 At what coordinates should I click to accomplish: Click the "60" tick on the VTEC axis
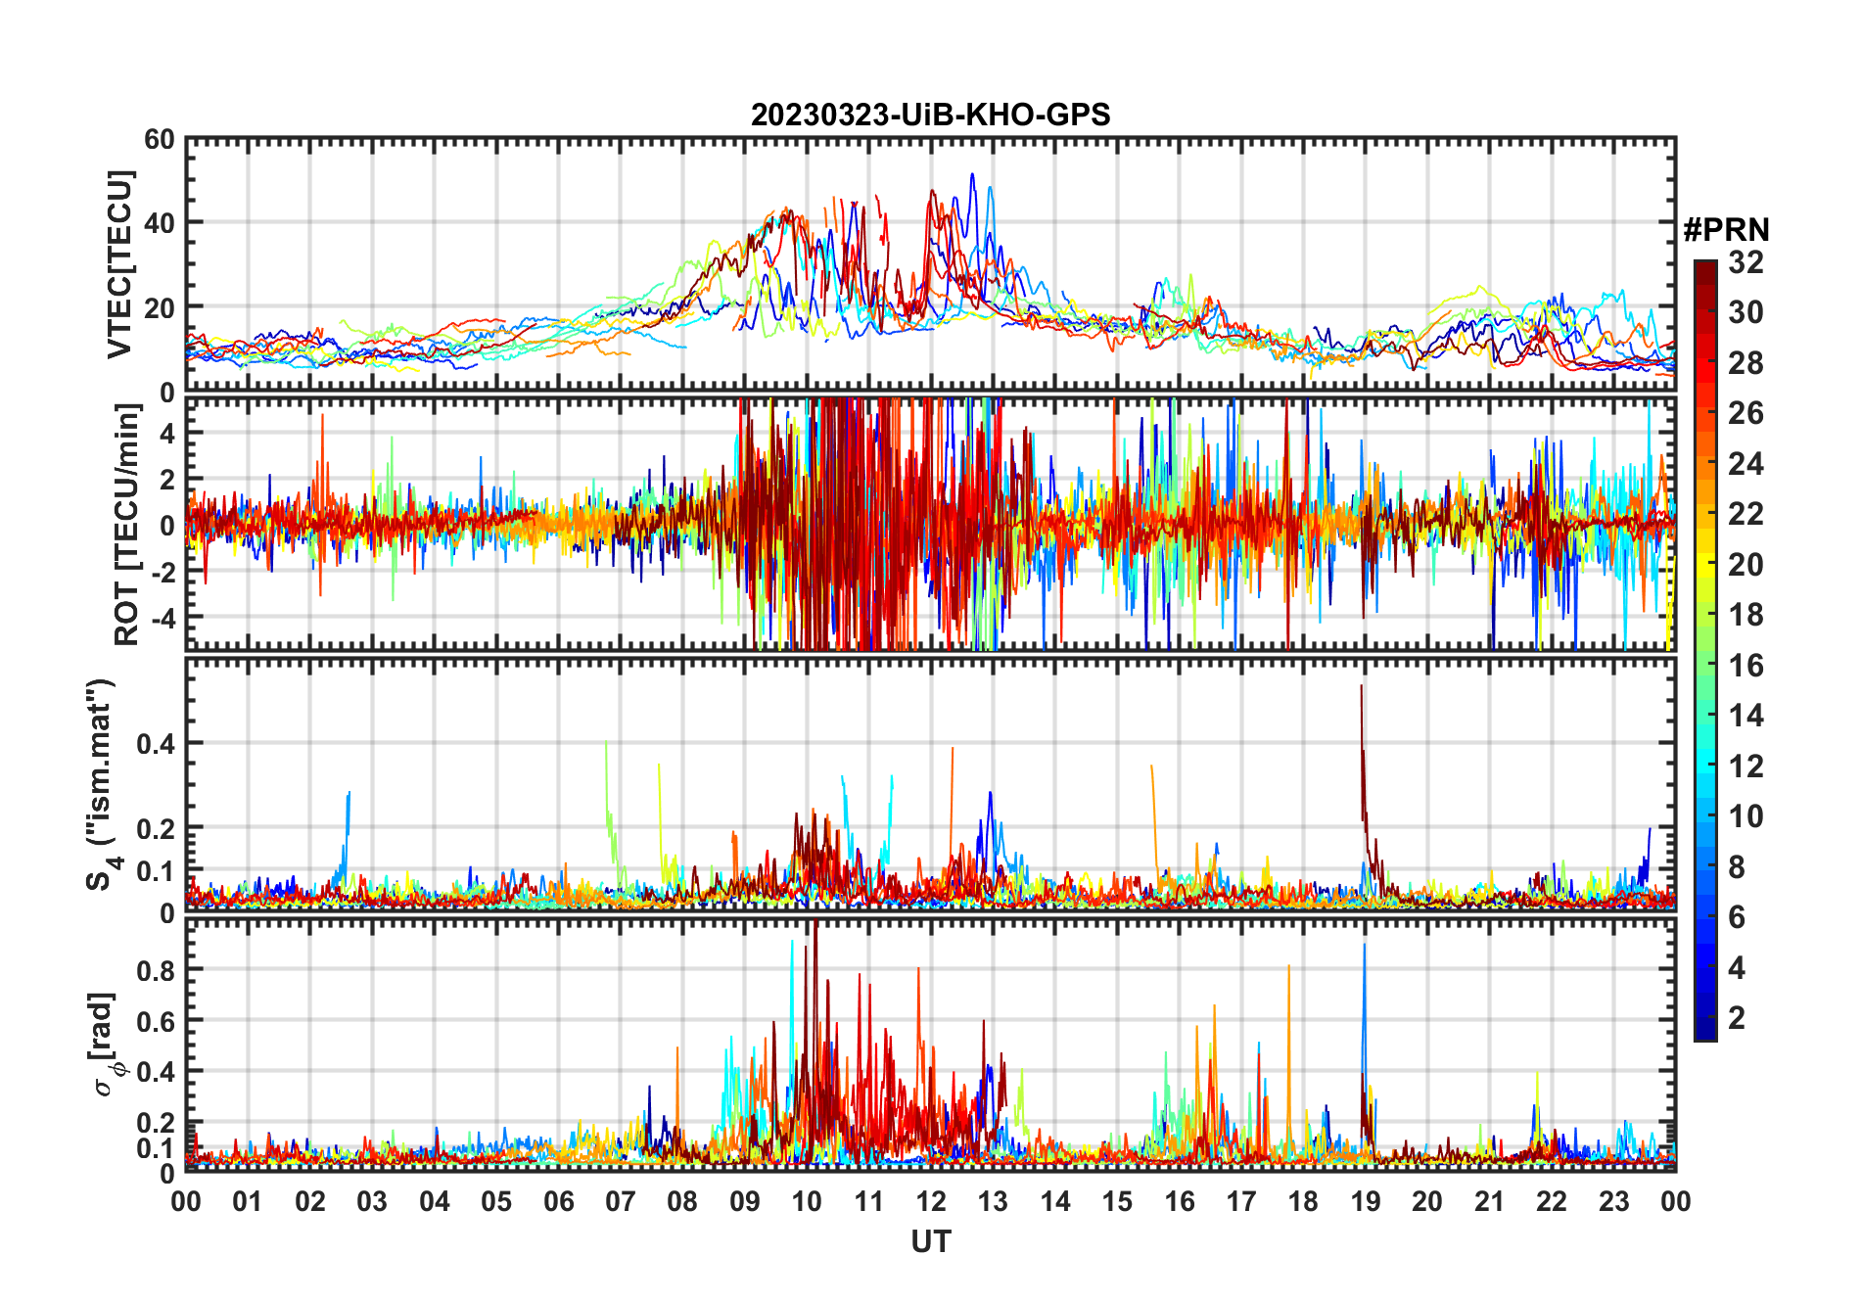[160, 139]
